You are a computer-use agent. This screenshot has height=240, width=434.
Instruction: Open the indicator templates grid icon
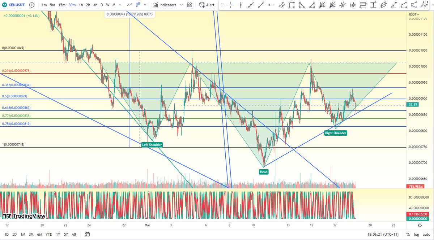pyautogui.click(x=189, y=5)
